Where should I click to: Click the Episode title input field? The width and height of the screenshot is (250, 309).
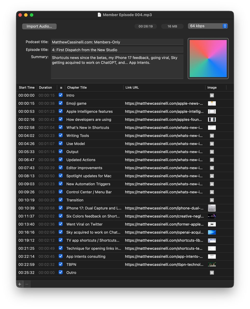(x=117, y=49)
